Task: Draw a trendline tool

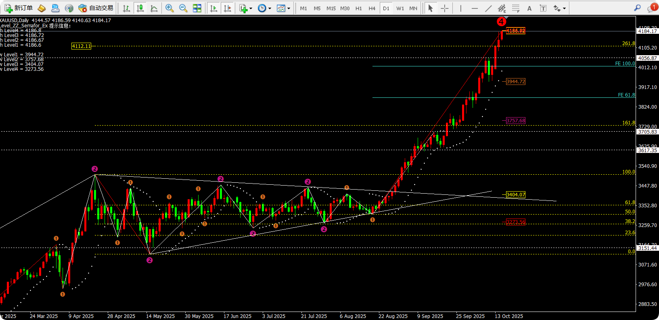Action: pos(488,8)
